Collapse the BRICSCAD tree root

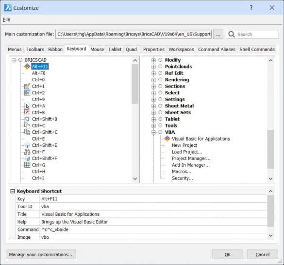tap(14, 60)
